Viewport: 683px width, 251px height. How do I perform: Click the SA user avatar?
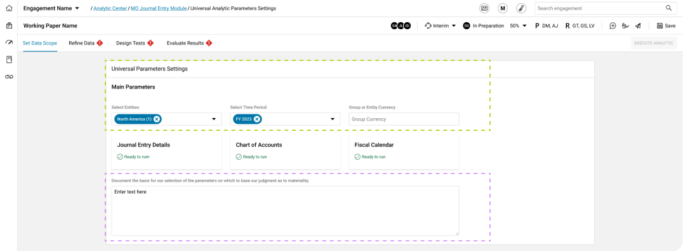click(395, 25)
